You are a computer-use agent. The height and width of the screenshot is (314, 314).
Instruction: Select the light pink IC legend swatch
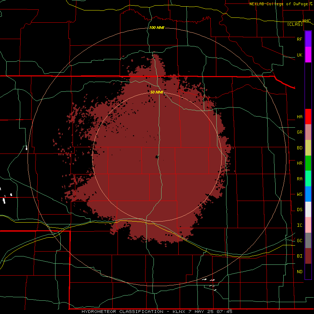[308, 225]
